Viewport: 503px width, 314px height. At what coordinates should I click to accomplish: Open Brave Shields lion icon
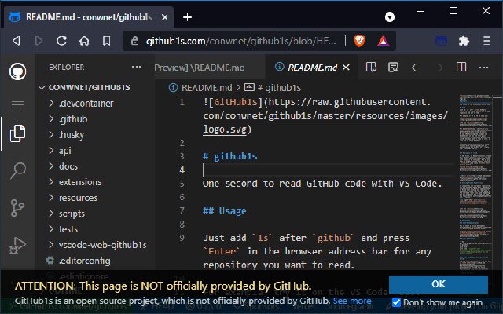pyautogui.click(x=359, y=41)
